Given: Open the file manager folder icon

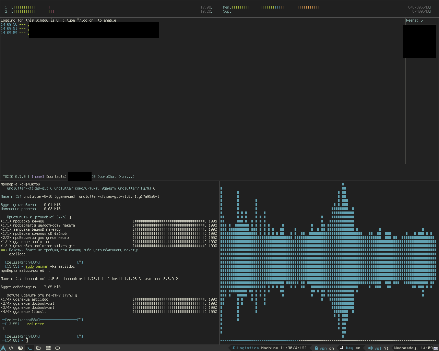Looking at the screenshot, I should point(39,348).
